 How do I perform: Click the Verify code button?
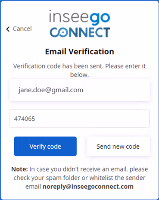click(45, 146)
